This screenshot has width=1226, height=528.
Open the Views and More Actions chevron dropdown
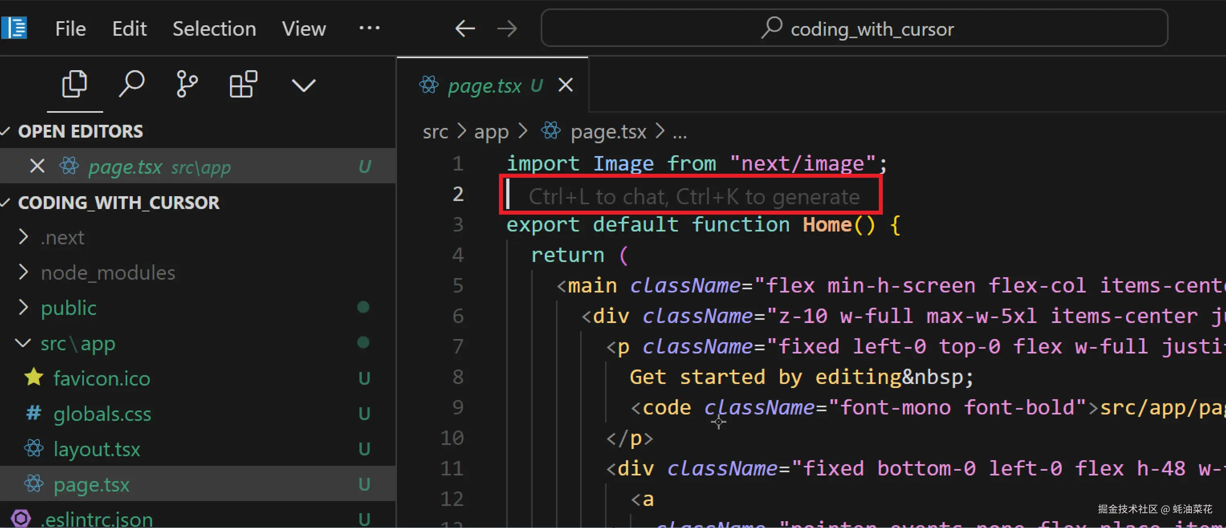pyautogui.click(x=303, y=85)
